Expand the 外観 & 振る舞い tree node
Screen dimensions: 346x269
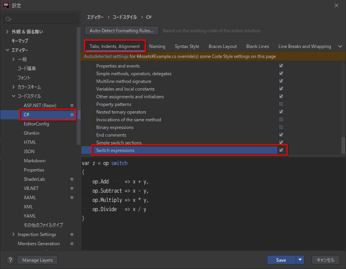tap(7, 32)
